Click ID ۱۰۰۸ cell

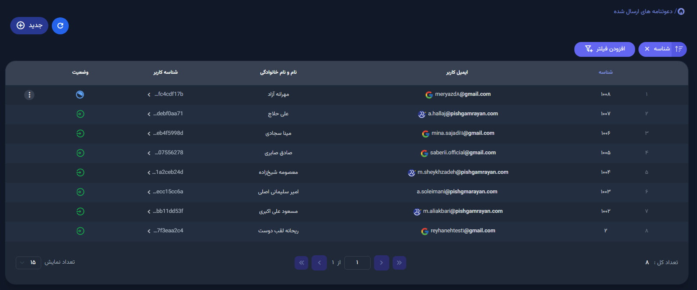[x=606, y=94]
